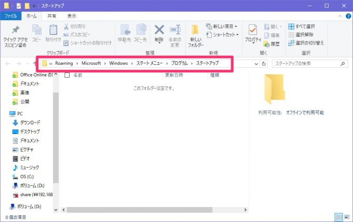
Task: Sort by 更新日時 column
Action: pyautogui.click(x=174, y=75)
